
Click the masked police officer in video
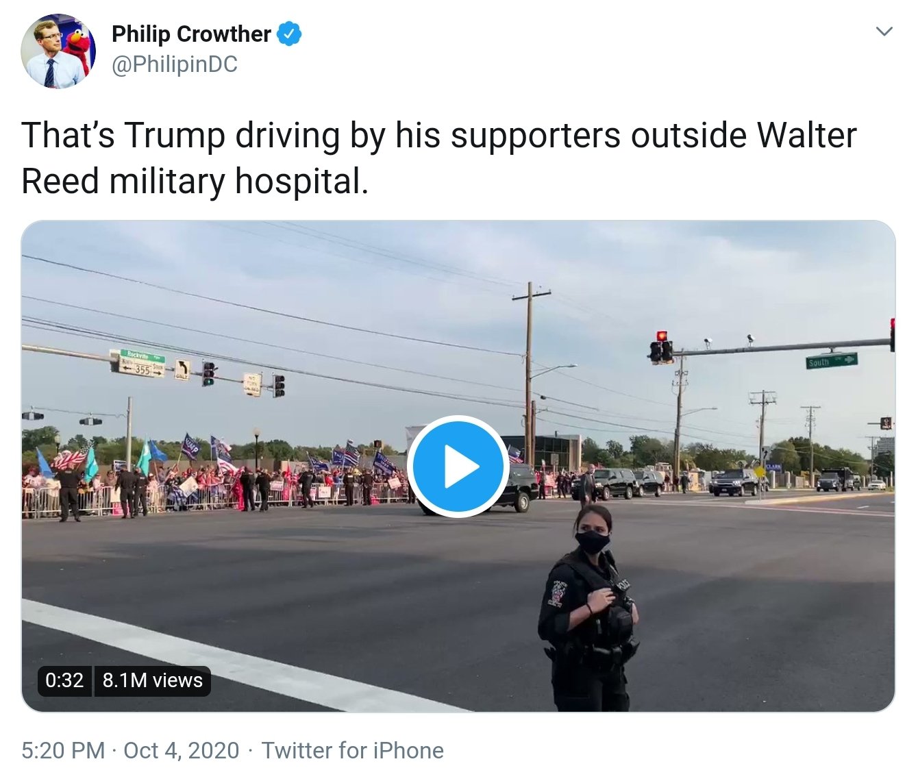pos(590,608)
